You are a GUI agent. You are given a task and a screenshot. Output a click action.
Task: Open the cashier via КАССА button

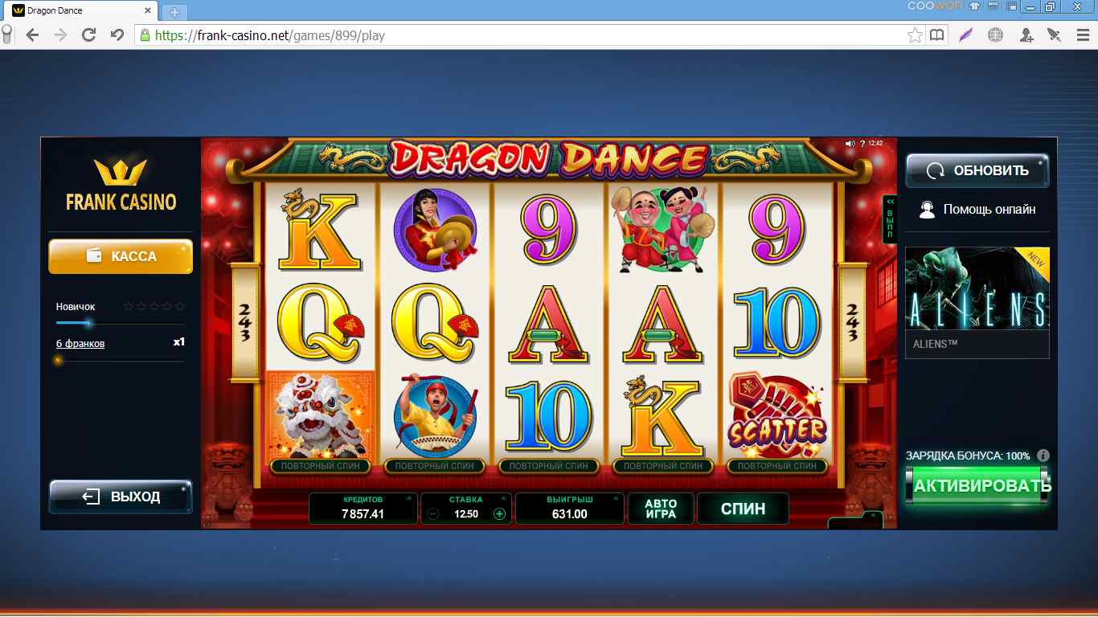click(121, 256)
